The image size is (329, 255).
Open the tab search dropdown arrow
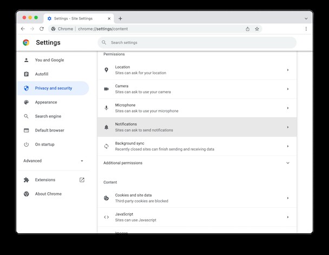[x=306, y=18]
